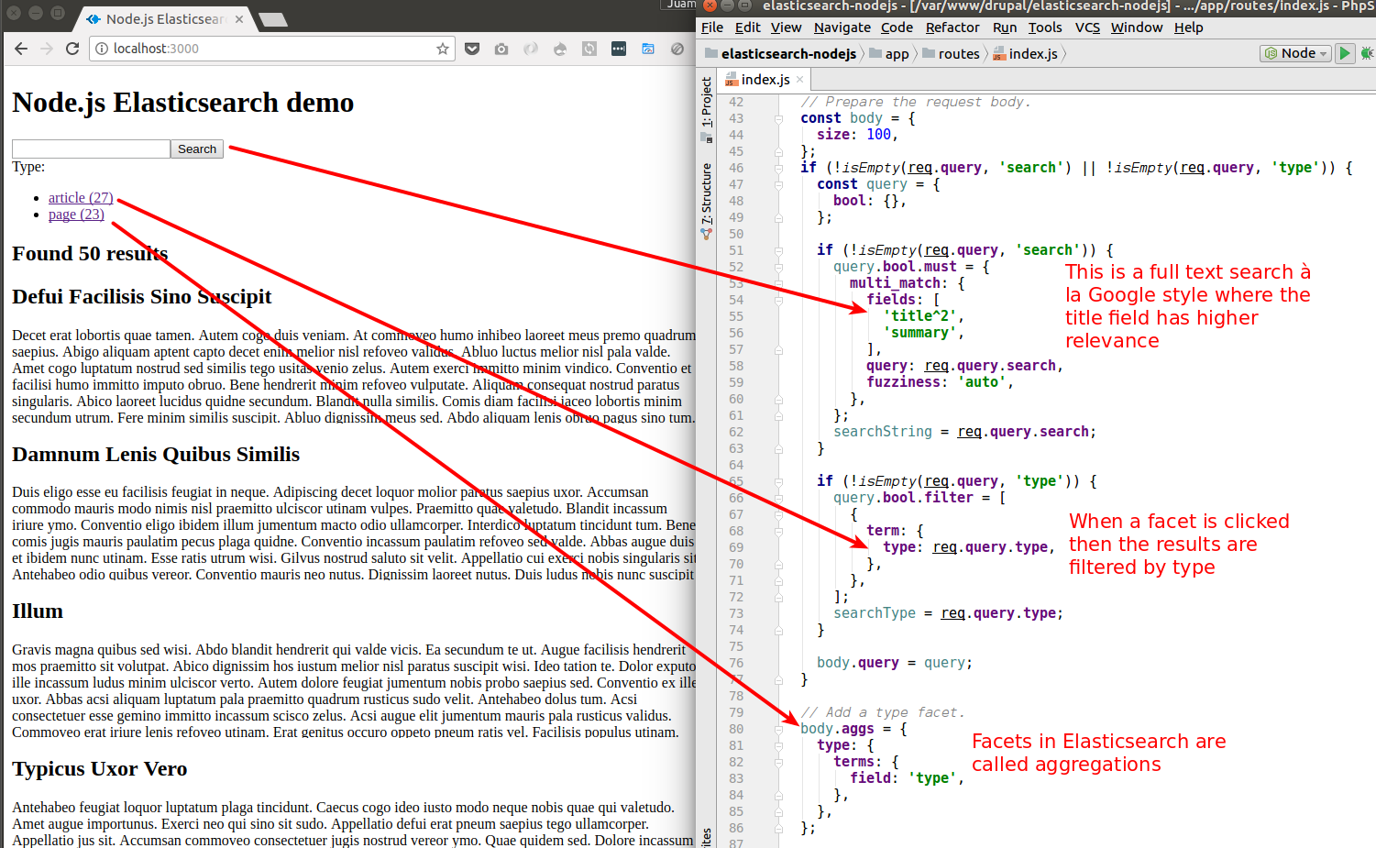This screenshot has height=848, width=1376.
Task: Open the VCS menu
Action: (1087, 28)
